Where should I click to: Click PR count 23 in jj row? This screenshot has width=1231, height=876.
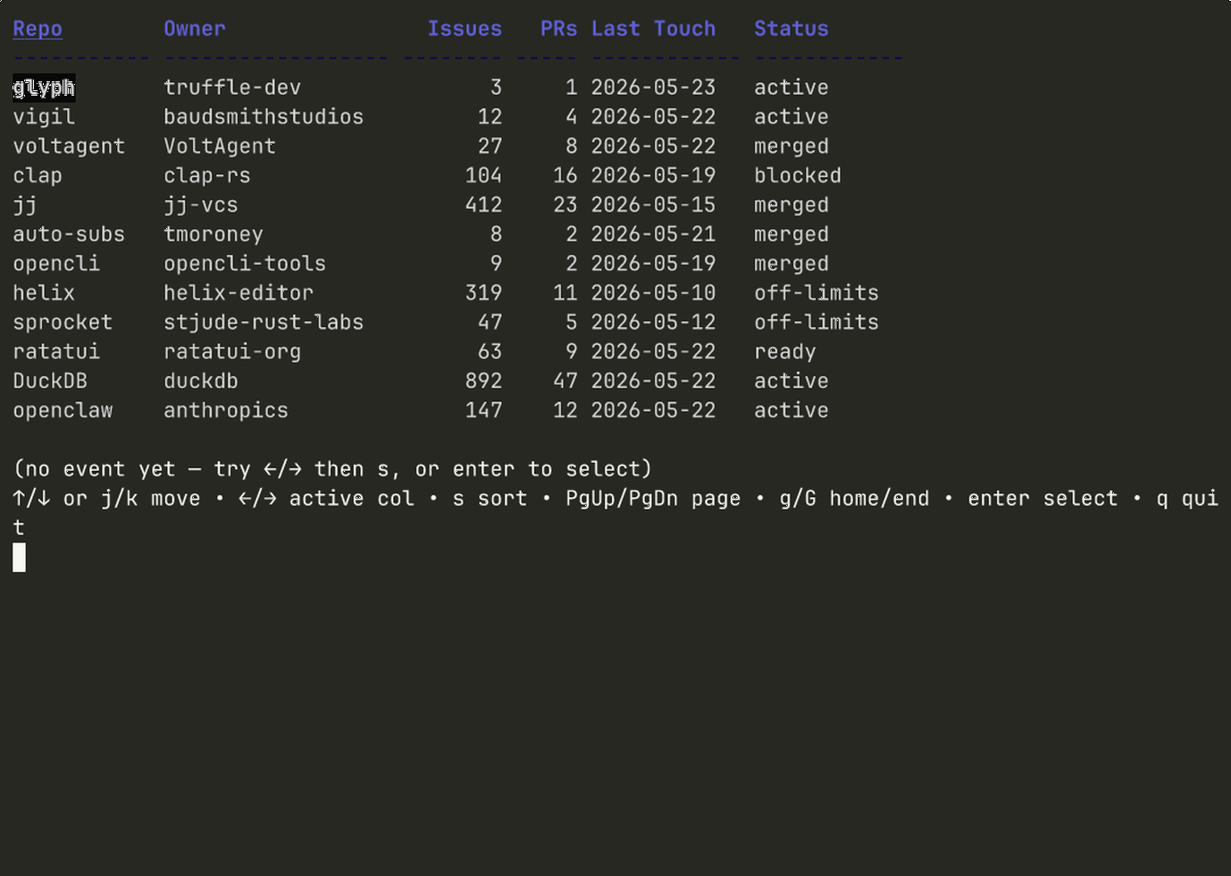[565, 206]
